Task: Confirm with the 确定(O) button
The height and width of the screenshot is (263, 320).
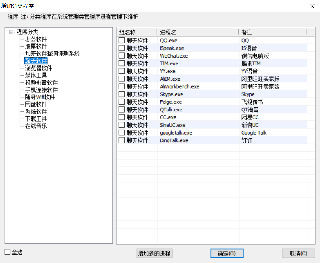Action: (x=227, y=253)
